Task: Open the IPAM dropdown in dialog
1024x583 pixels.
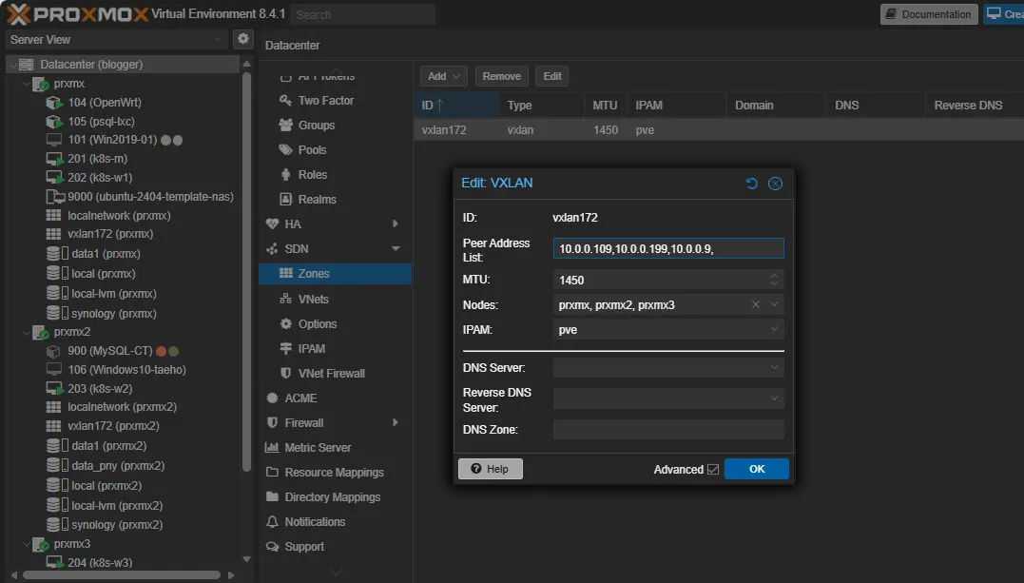Action: pos(774,329)
